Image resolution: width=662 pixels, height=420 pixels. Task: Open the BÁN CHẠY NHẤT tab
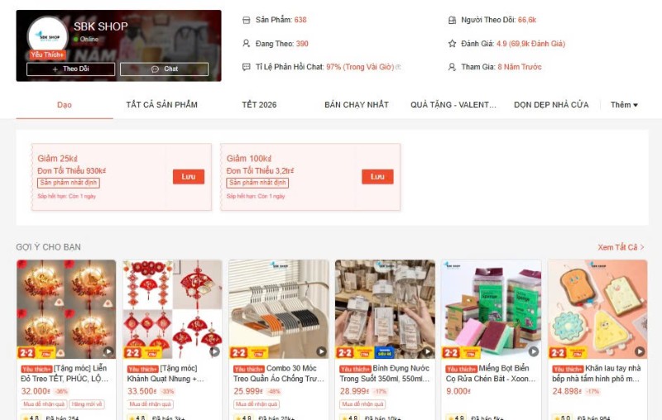[357, 105]
